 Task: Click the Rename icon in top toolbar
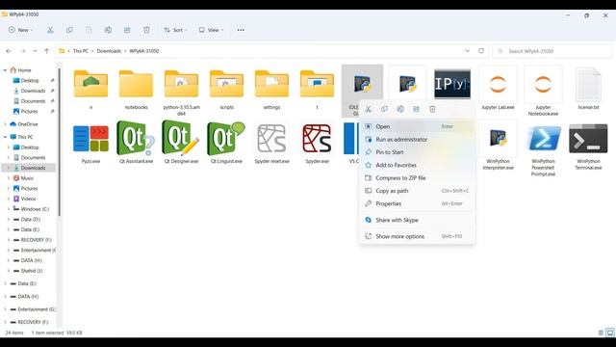108,30
